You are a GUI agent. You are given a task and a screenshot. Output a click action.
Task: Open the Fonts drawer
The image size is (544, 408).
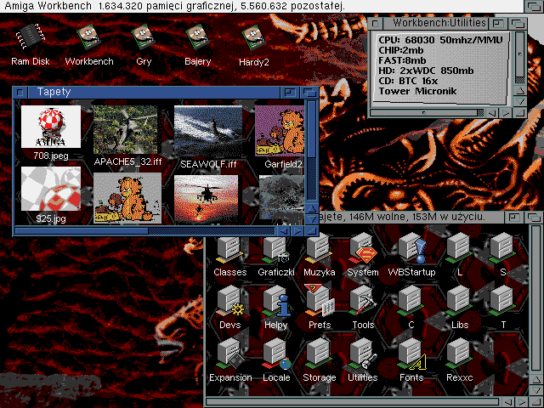(411, 354)
